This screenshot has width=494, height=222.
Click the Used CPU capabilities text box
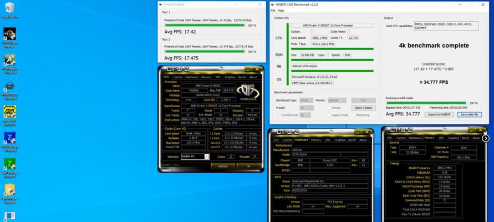pyautogui.click(x=446, y=26)
